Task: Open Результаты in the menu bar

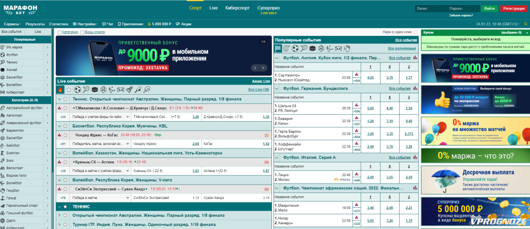Action: pyautogui.click(x=35, y=24)
